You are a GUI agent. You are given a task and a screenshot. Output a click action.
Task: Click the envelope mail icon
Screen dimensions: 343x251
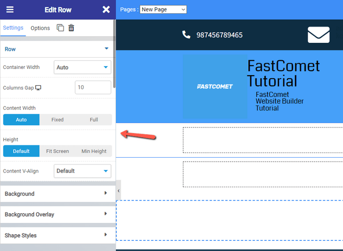click(318, 35)
